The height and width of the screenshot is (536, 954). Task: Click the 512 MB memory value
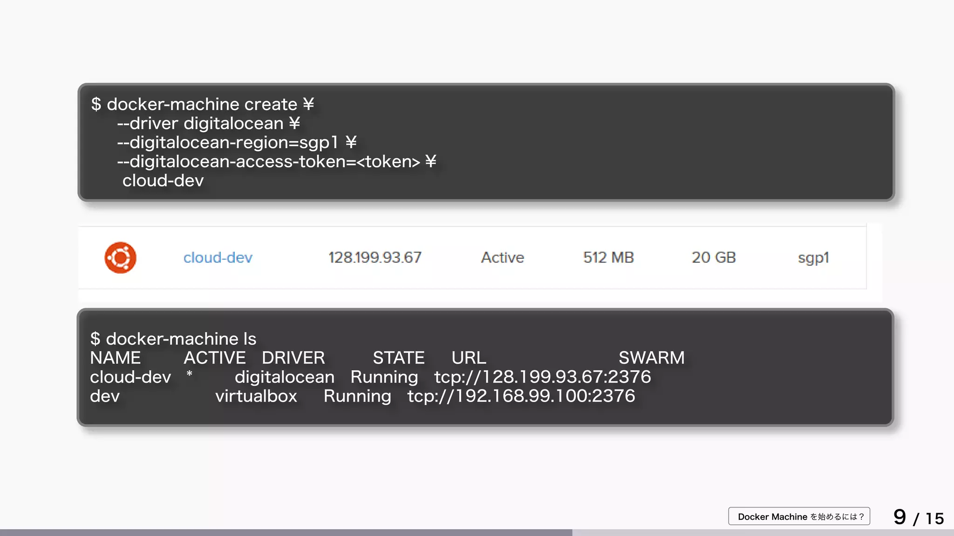[608, 257]
